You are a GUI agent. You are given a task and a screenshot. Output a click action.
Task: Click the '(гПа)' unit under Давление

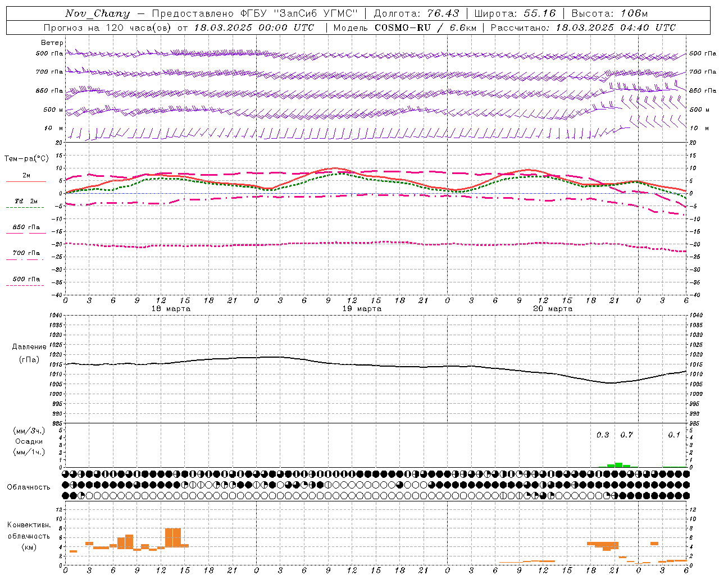pos(29,360)
